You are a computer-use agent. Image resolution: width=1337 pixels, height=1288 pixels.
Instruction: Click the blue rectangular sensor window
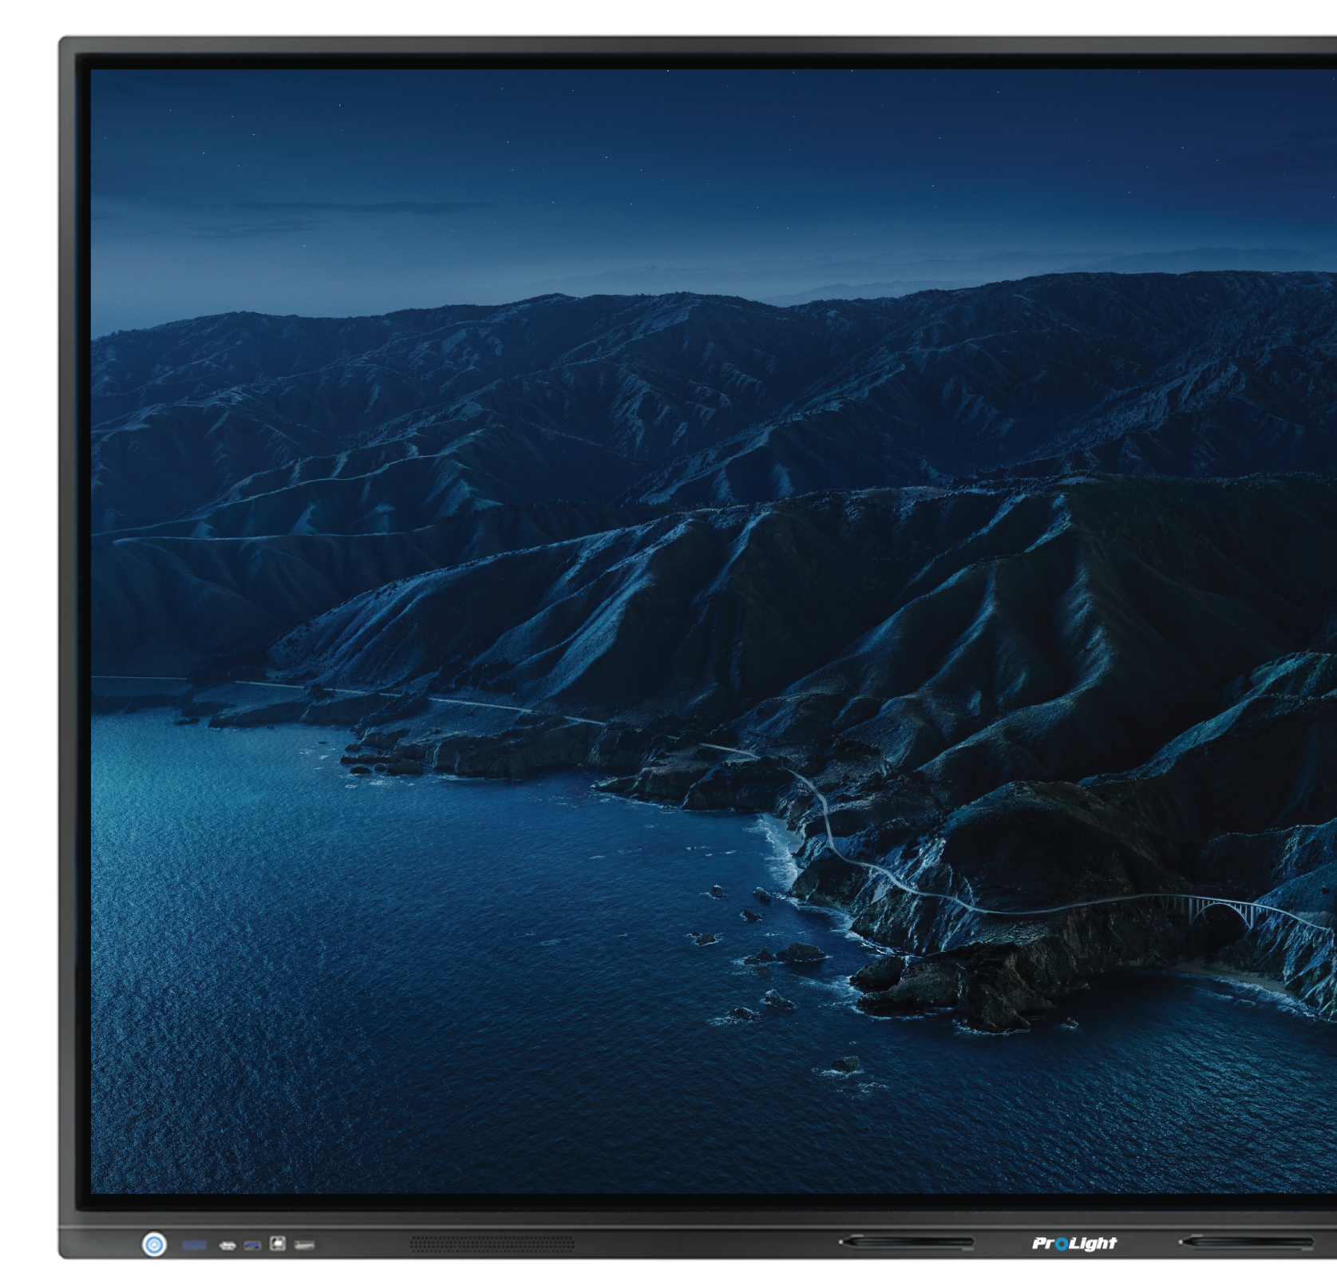194,1244
